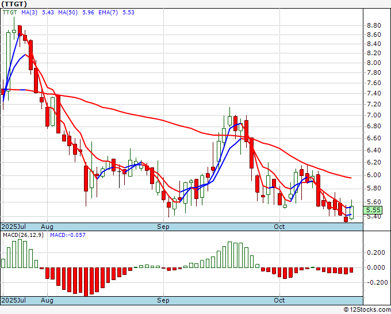Click the 7.20 price axis label
Screen dimensions: 391x314
coord(374,104)
